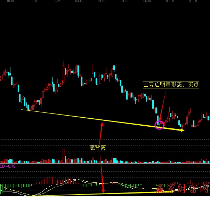Select the 底背离 text label
Screen dimensions: 210x197
(x=97, y=148)
